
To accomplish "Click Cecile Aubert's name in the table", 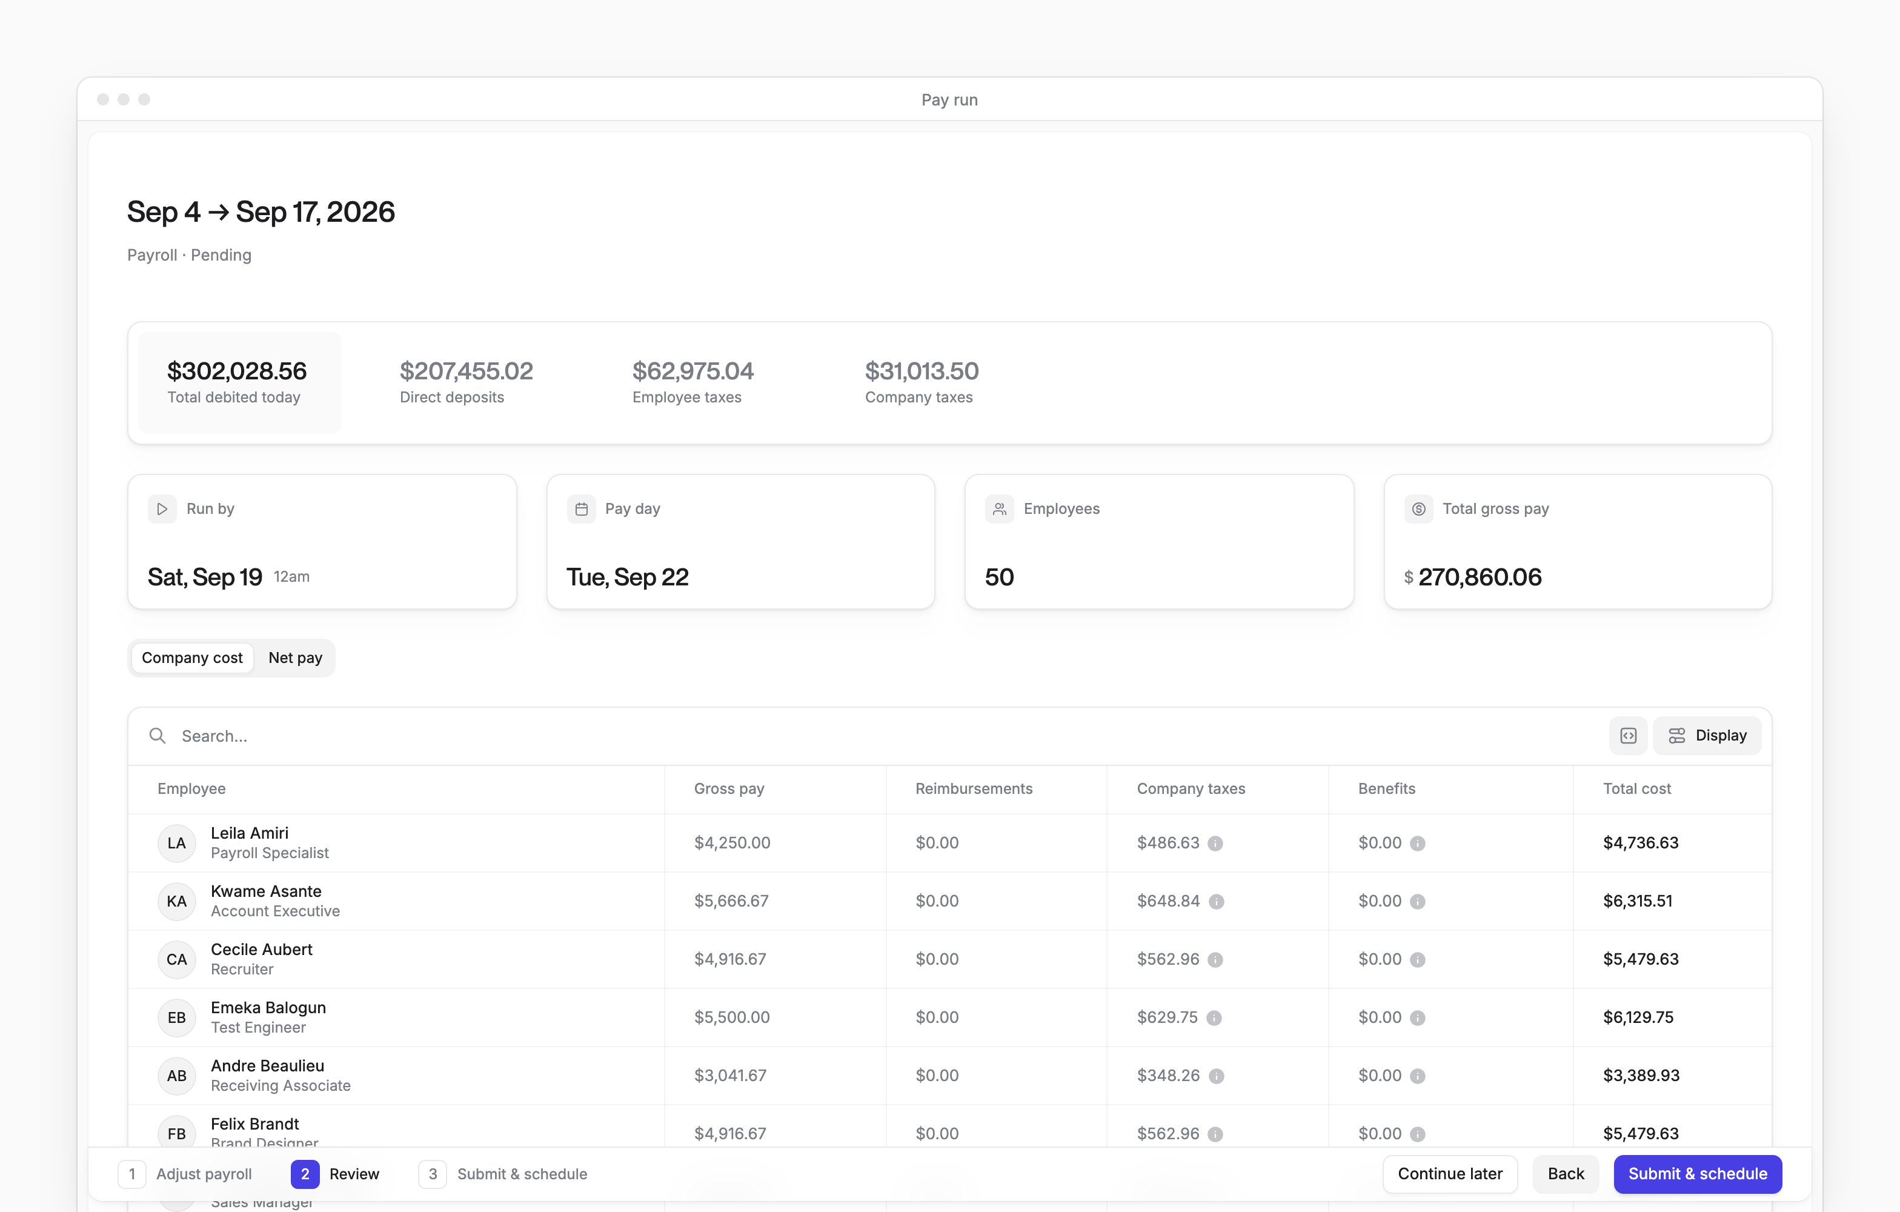I will pos(261,949).
